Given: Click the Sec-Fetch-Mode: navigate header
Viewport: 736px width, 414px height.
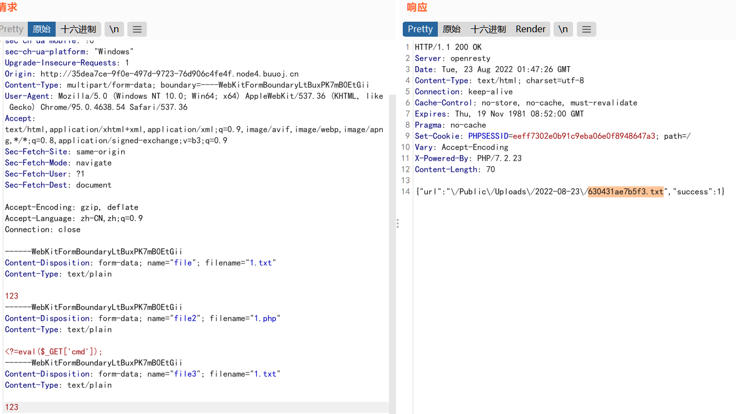Looking at the screenshot, I should pos(58,163).
